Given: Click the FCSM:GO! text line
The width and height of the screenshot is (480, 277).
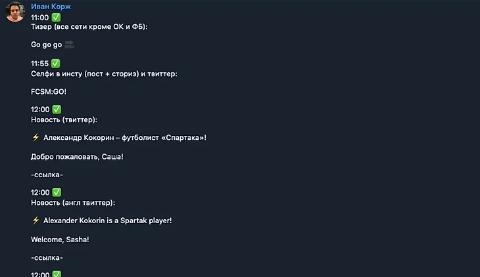Looking at the screenshot, I should point(49,92).
